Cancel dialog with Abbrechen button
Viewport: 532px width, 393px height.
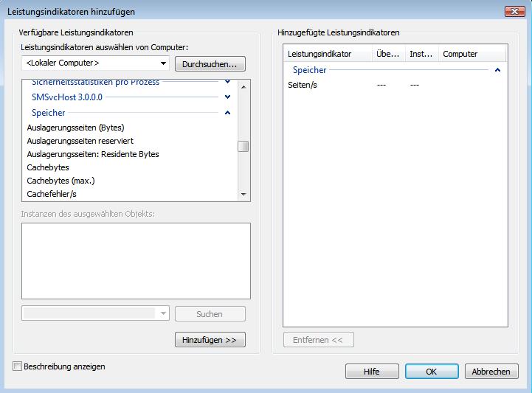491,372
